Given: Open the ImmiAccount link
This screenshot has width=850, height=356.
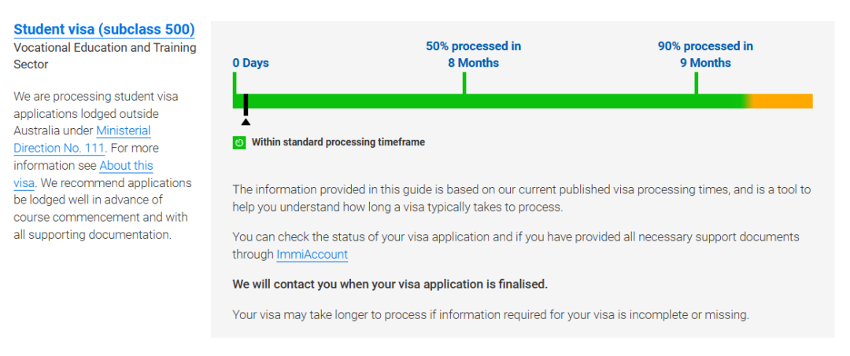Looking at the screenshot, I should [312, 255].
